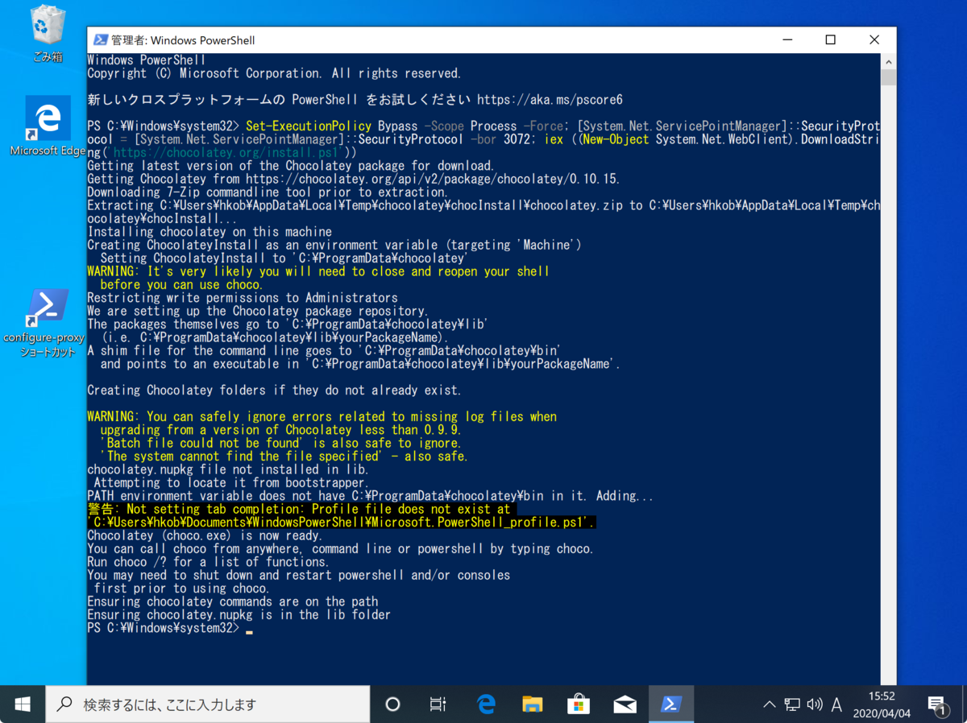
Task: Open the configure-proxy shortcut on desktop
Action: click(48, 323)
